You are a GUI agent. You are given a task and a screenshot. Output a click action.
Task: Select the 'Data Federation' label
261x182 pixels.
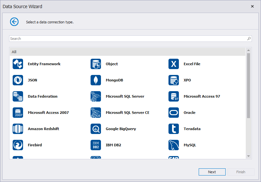pyautogui.click(x=43, y=96)
